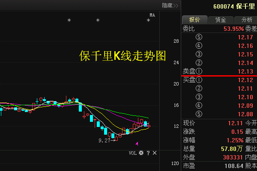Click the 12 price axis label
Viewport: 257px width, 171px height.
click(176, 126)
